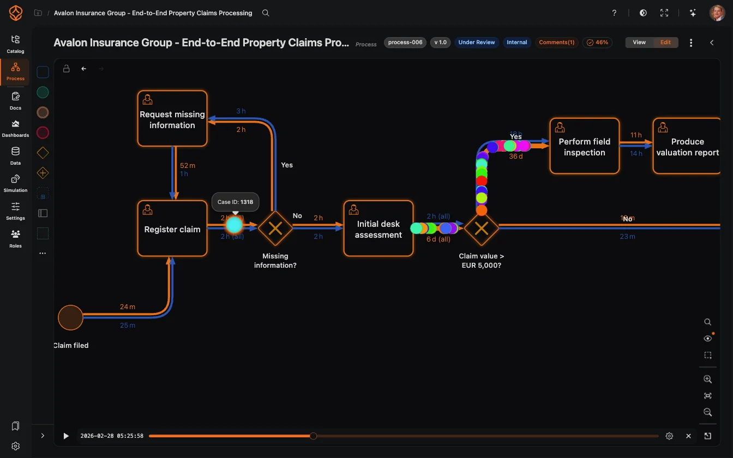Open Comments(1)

coord(557,42)
